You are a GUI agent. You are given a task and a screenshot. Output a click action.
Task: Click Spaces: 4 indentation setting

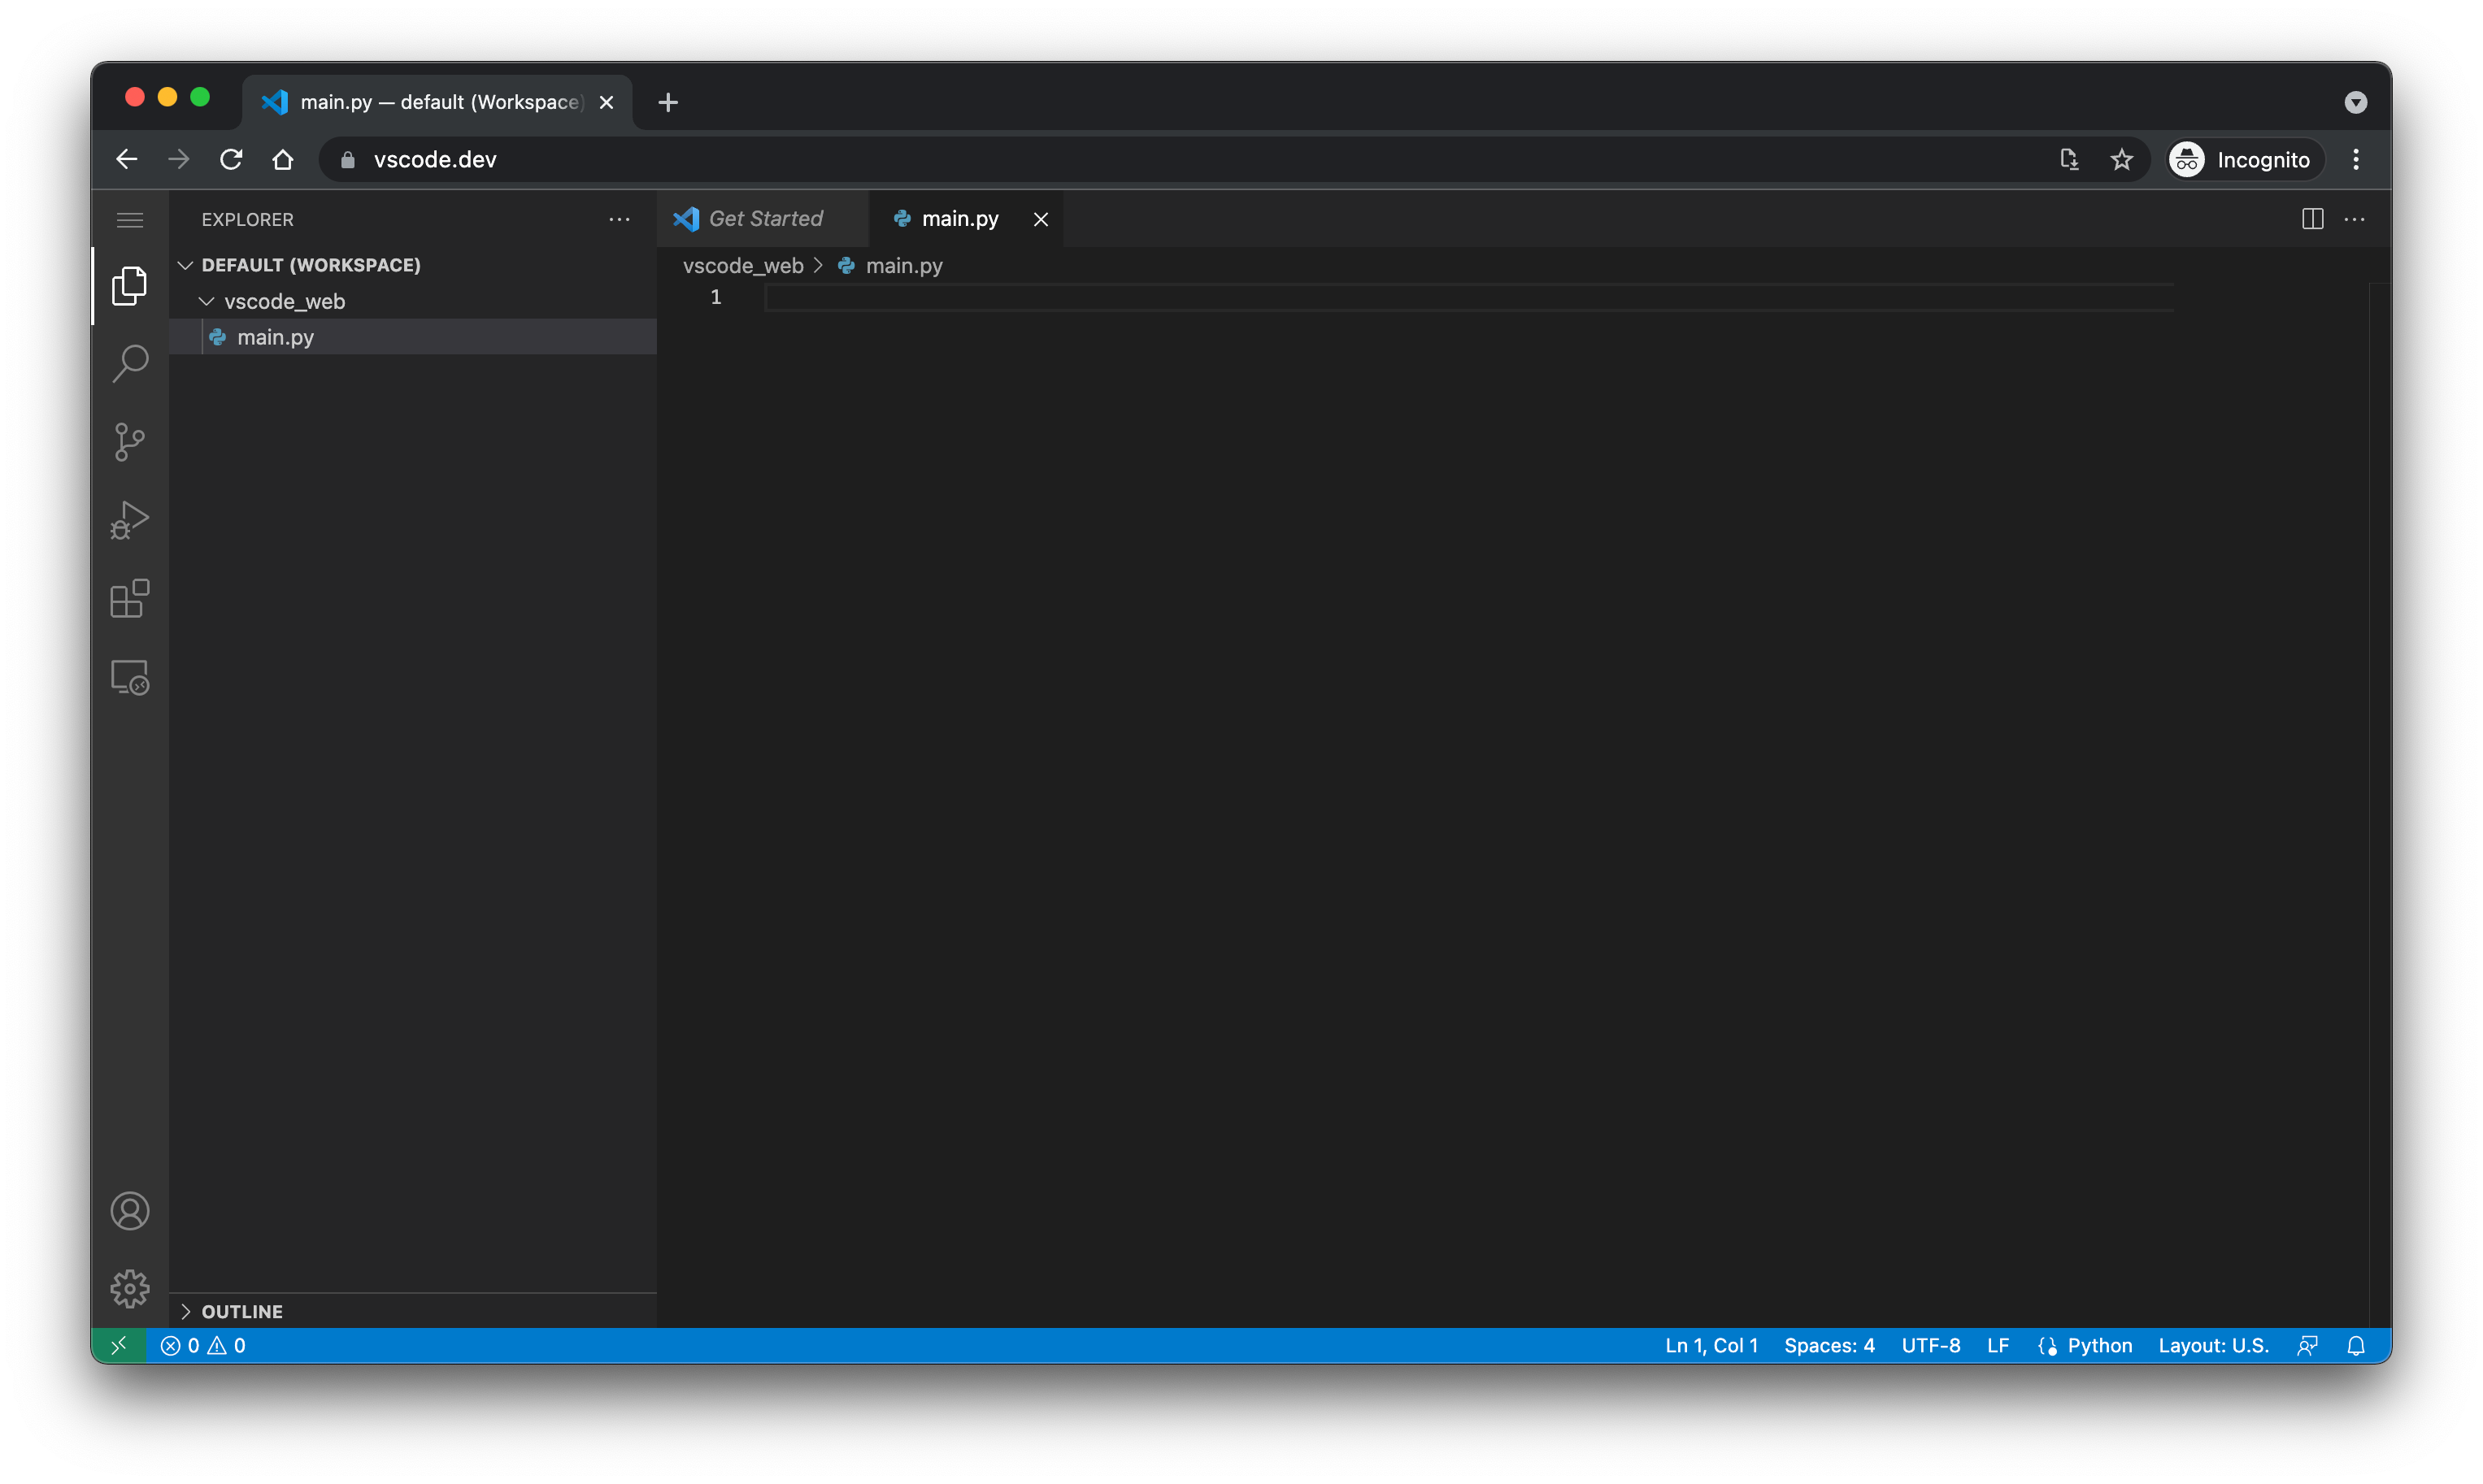[x=1829, y=1346]
